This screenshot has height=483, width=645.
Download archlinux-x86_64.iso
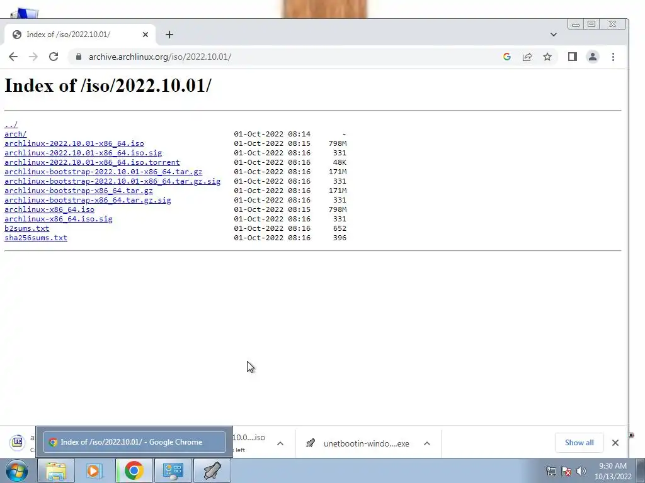[49, 209]
